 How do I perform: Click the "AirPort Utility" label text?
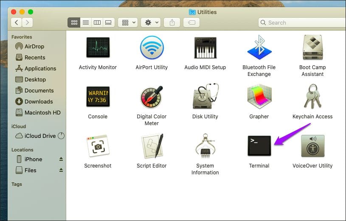click(x=152, y=67)
